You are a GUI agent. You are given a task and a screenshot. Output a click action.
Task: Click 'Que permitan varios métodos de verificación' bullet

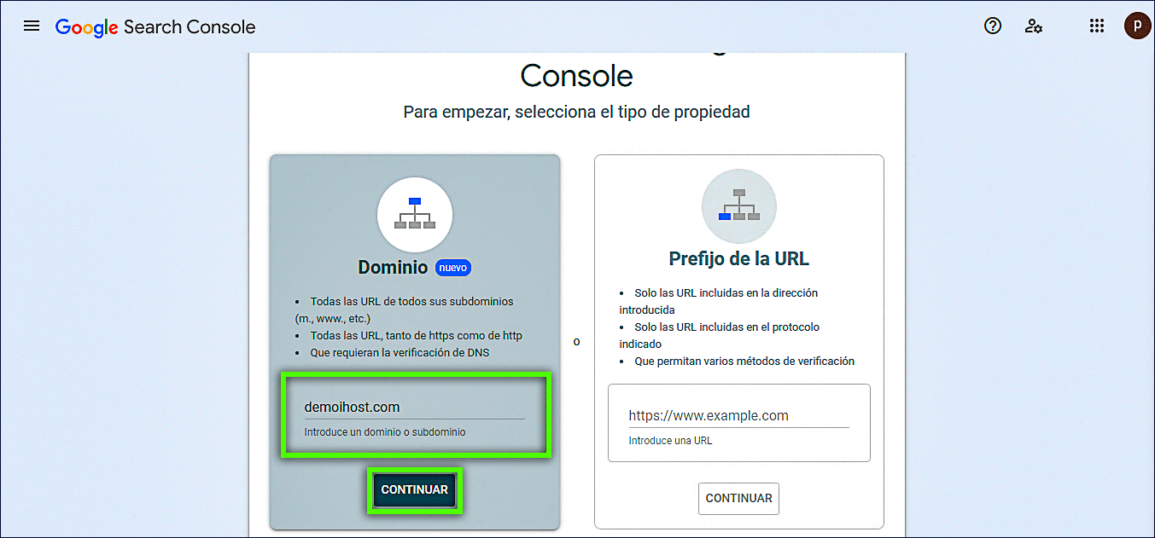(x=744, y=362)
